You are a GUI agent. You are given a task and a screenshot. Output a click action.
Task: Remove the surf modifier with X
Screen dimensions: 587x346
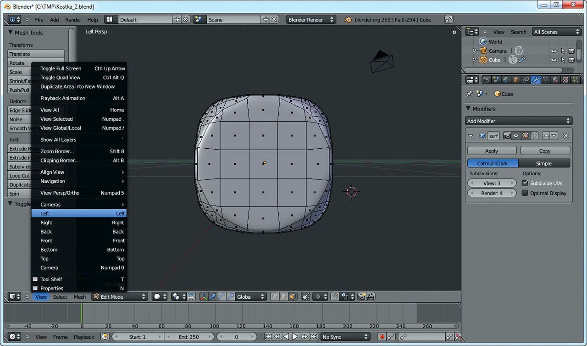tap(565, 136)
